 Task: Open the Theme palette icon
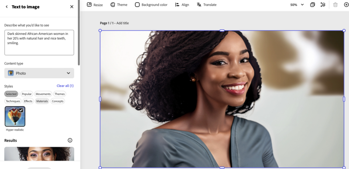(x=113, y=4)
